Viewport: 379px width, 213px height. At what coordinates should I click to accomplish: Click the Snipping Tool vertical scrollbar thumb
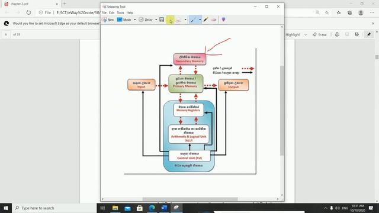[282, 111]
